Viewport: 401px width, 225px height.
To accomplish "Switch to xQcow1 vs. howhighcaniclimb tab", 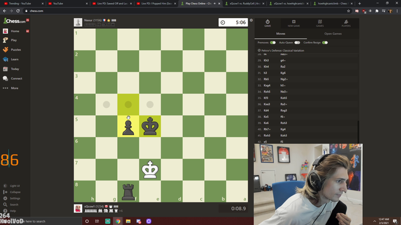I will click(288, 3).
